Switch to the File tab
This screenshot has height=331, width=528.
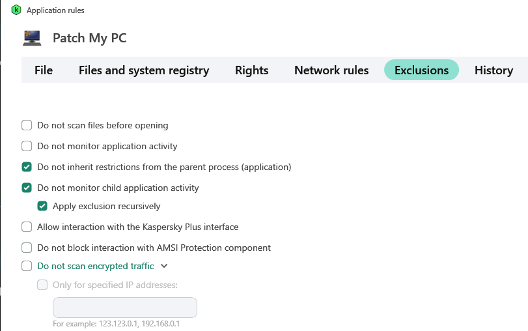click(x=44, y=70)
